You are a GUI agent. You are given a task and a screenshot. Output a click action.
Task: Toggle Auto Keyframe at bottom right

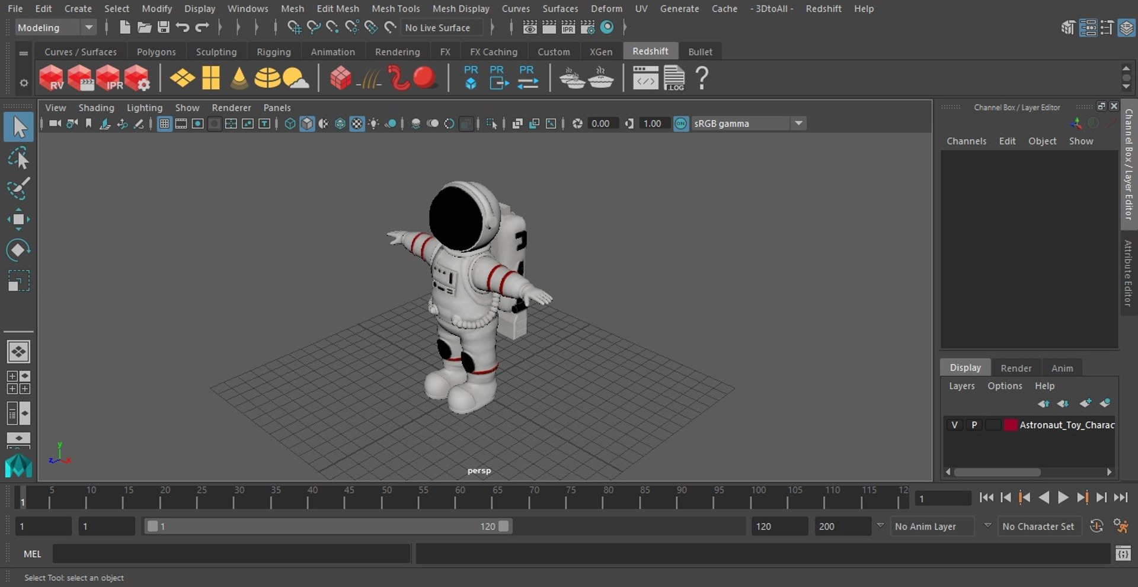point(1097,526)
